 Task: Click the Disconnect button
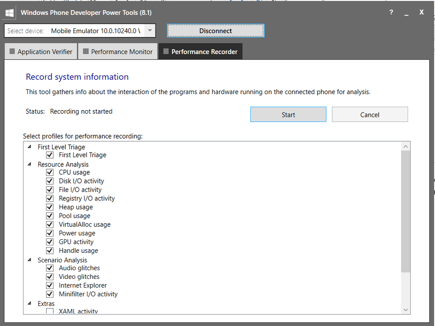tap(216, 31)
